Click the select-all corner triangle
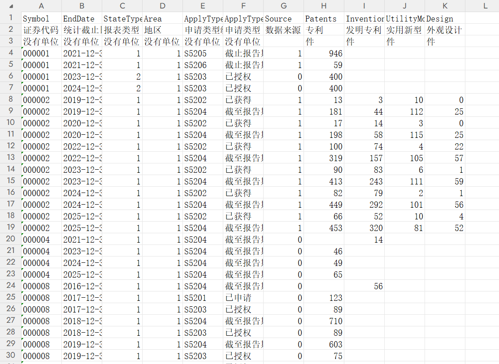This screenshot has height=364, width=499. pyautogui.click(x=11, y=6)
